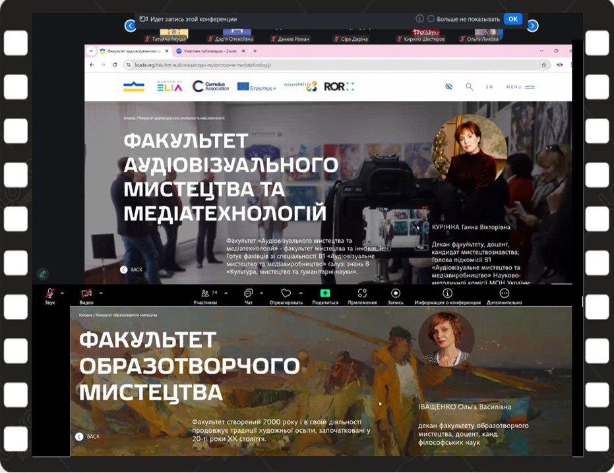The image size is (614, 473).
Task: Expand video options arrow next to Видео
Action: coord(101,292)
